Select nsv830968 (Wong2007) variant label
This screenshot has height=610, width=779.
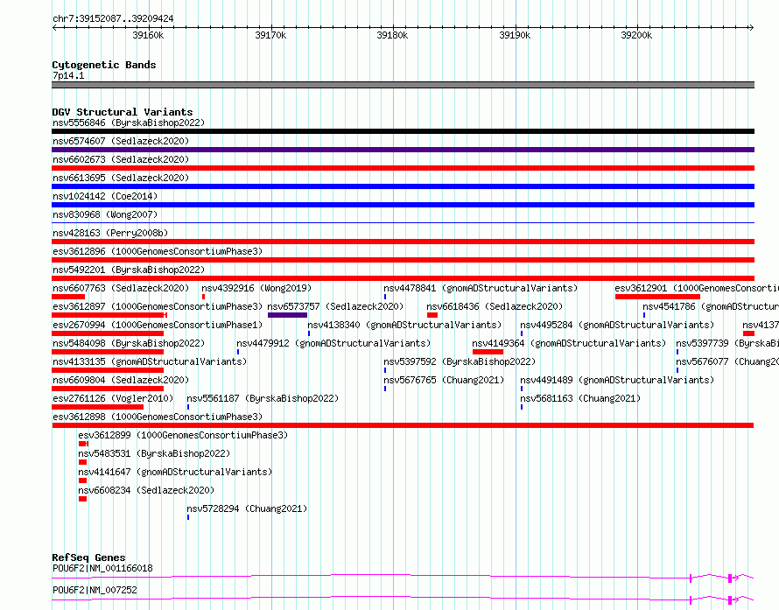point(105,214)
